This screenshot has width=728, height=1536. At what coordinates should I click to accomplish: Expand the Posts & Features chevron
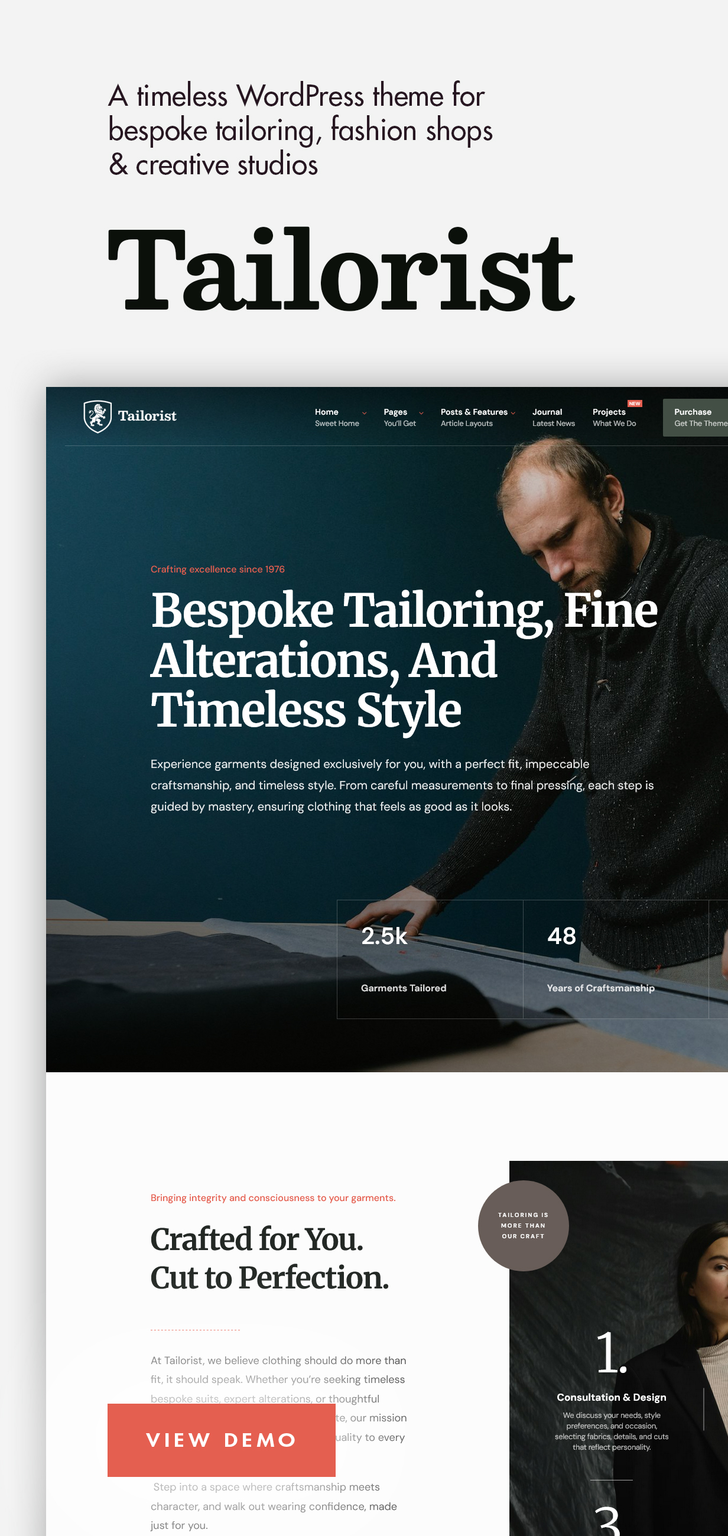[x=513, y=412]
